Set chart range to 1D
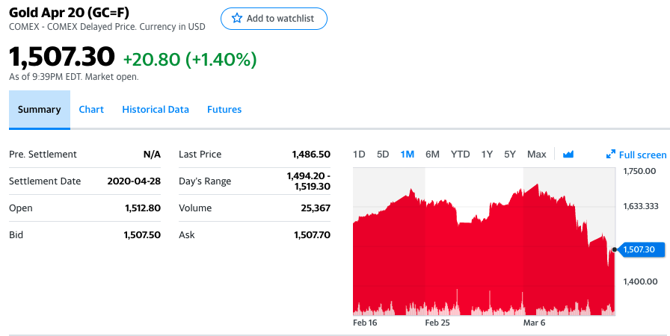670x336 pixels. [x=359, y=155]
